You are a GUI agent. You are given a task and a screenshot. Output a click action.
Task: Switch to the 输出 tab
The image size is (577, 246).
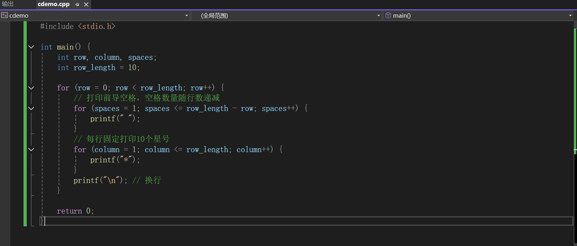[x=8, y=4]
